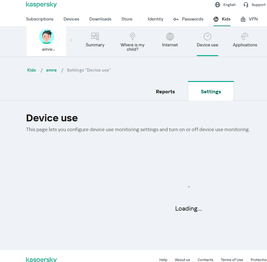Click the Passwords key icon
Screen dimensions: 267x262
pos(176,19)
